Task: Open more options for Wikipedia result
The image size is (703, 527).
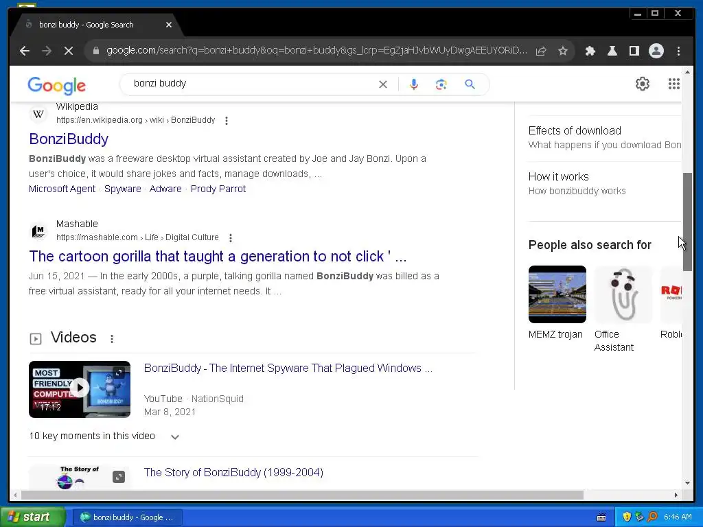Action: (227, 121)
